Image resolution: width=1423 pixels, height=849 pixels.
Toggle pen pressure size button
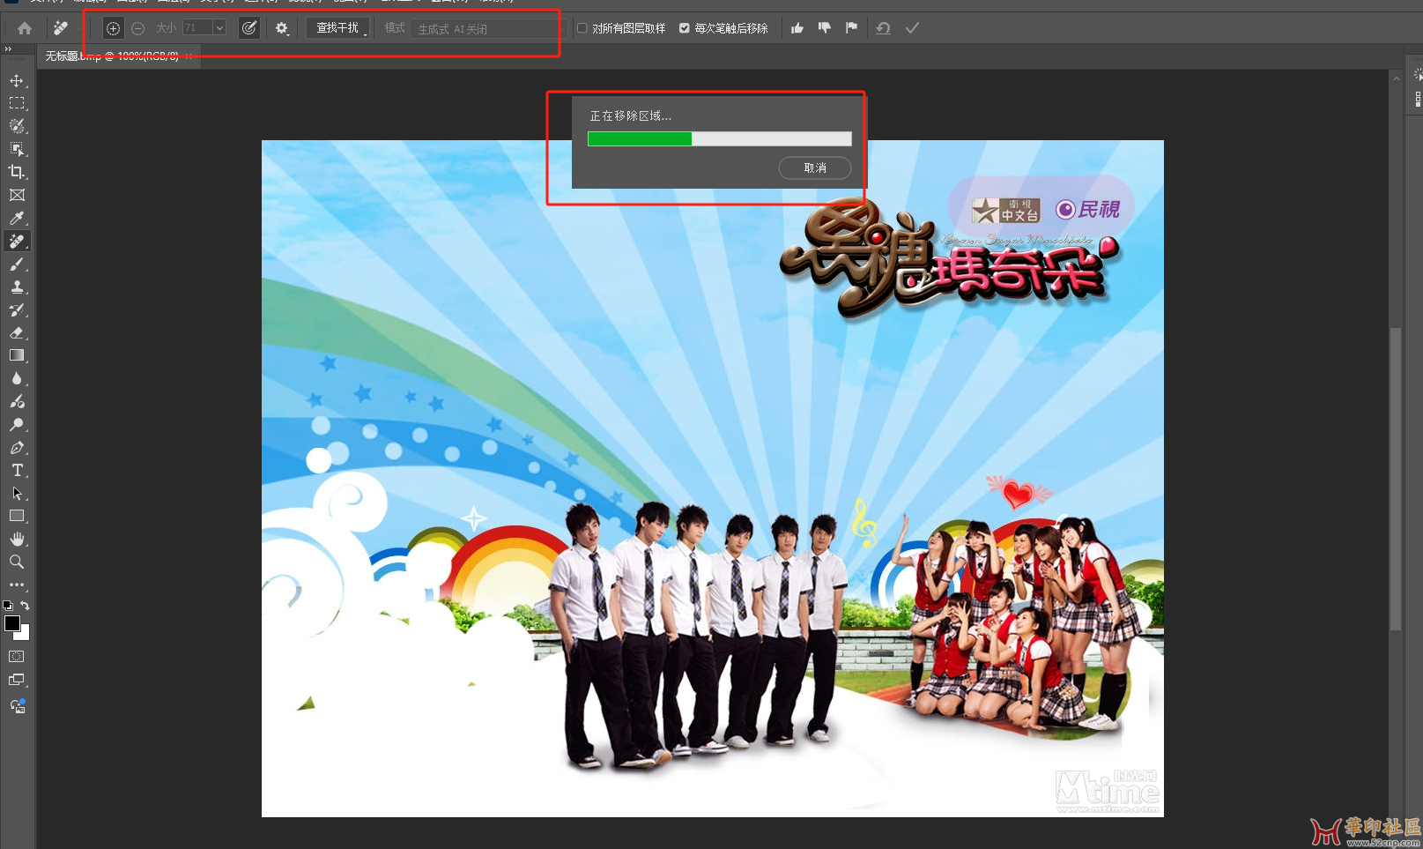pos(249,28)
